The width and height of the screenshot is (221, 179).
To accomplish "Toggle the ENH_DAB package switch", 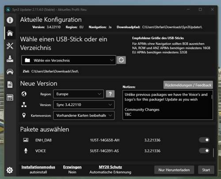I will coord(204,140).
